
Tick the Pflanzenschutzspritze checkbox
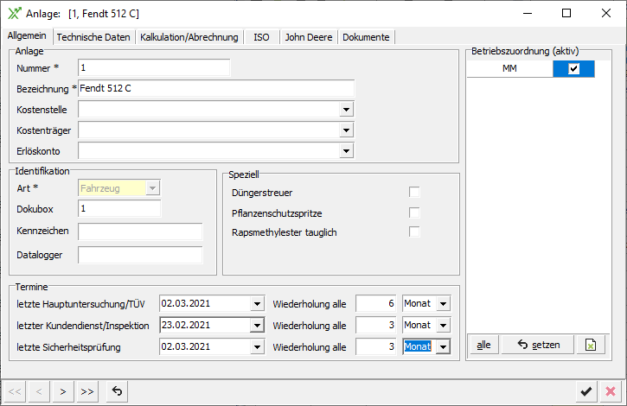(414, 213)
